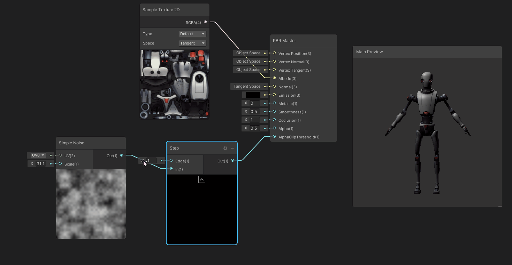Click the Tangent Space label for Normal
Screen dimensions: 512x265
(x=247, y=86)
